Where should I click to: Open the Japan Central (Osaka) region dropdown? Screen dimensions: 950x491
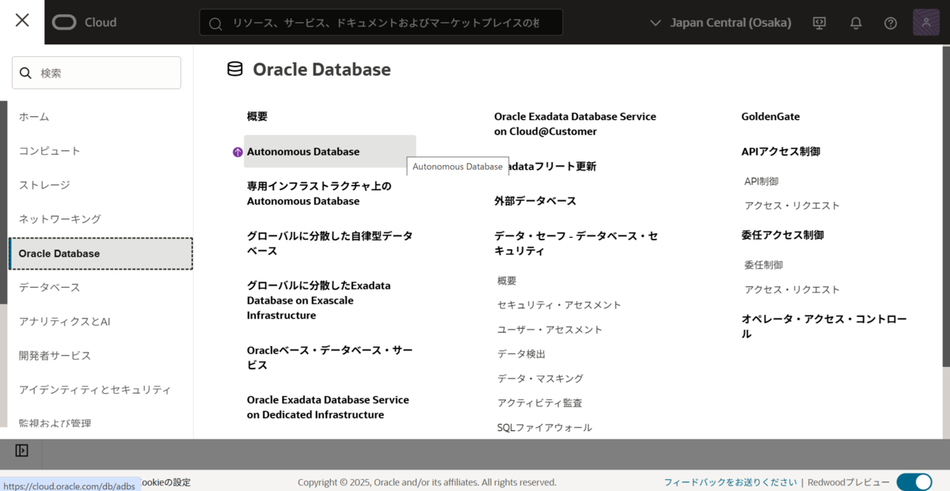[x=720, y=22]
